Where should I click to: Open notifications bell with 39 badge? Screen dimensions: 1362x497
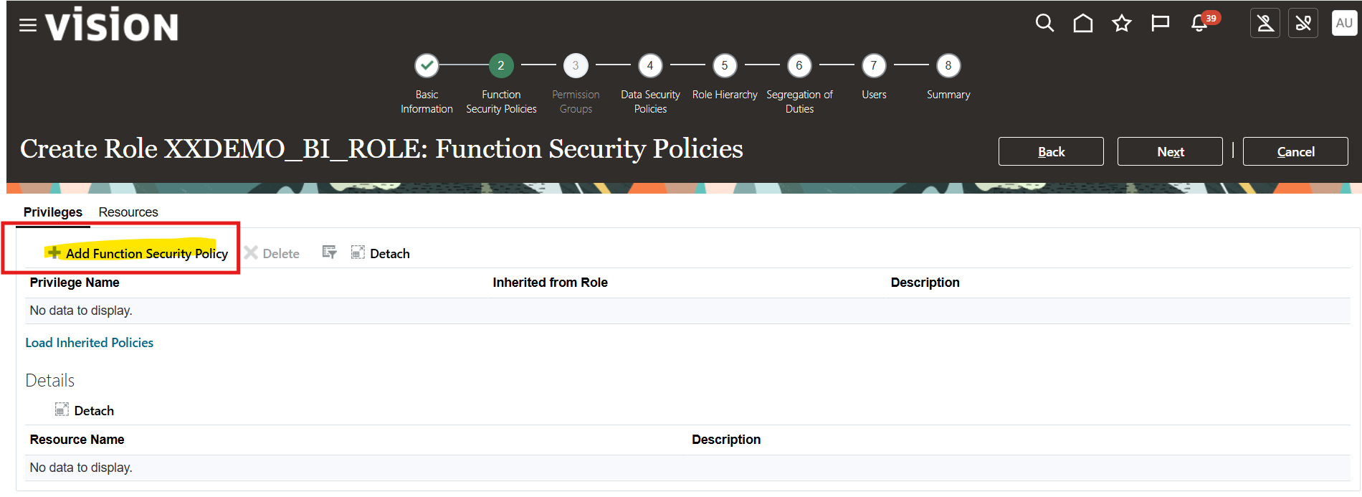pos(1199,24)
